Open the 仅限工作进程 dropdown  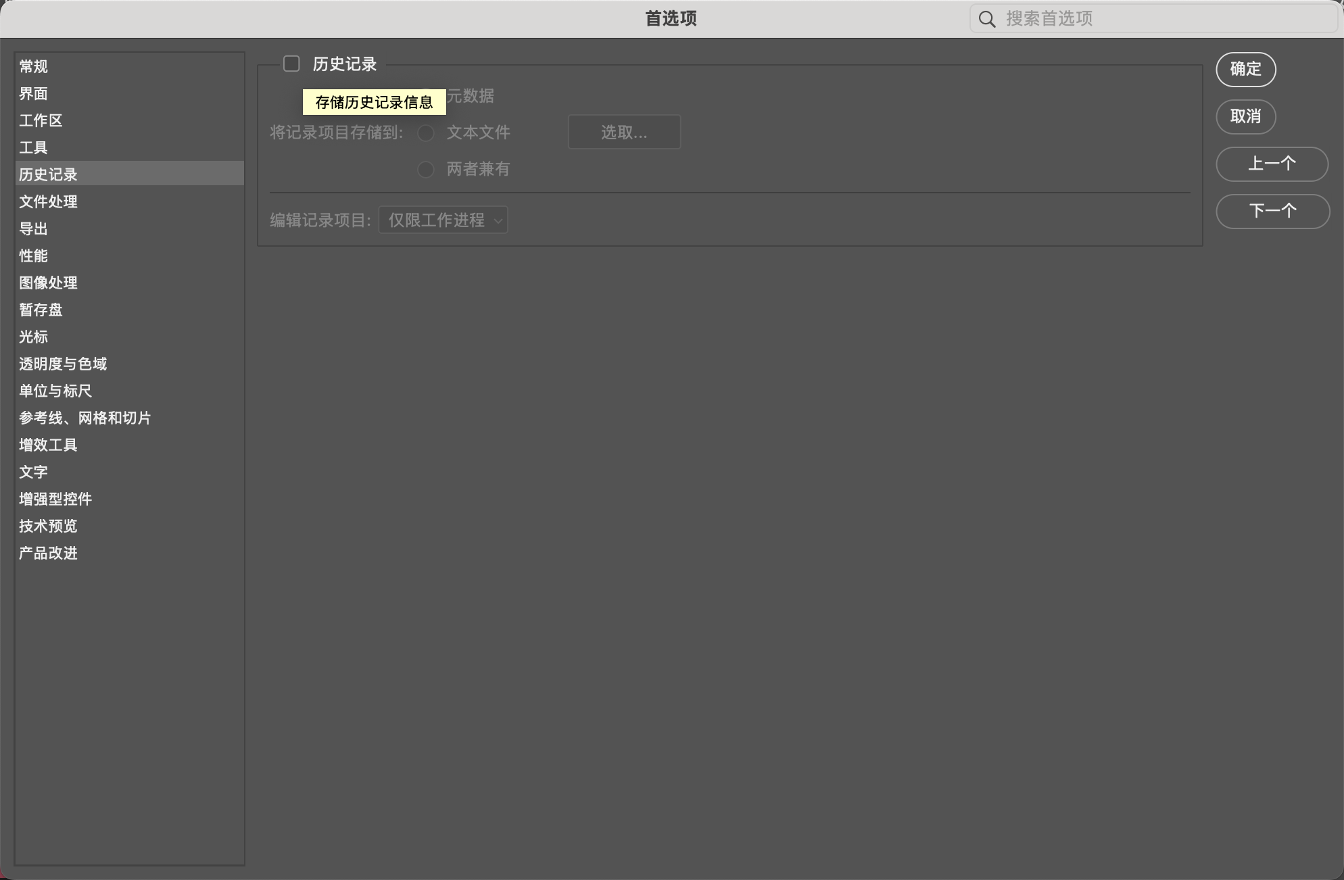click(x=443, y=220)
